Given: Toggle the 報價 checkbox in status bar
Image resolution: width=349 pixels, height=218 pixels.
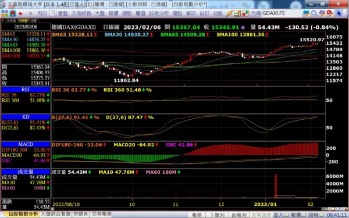Looking at the screenshot, I should pyautogui.click(x=304, y=215).
